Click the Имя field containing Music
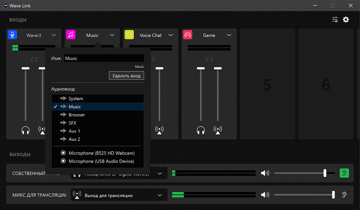Image resolution: width=360 pixels, height=210 pixels. coord(103,59)
